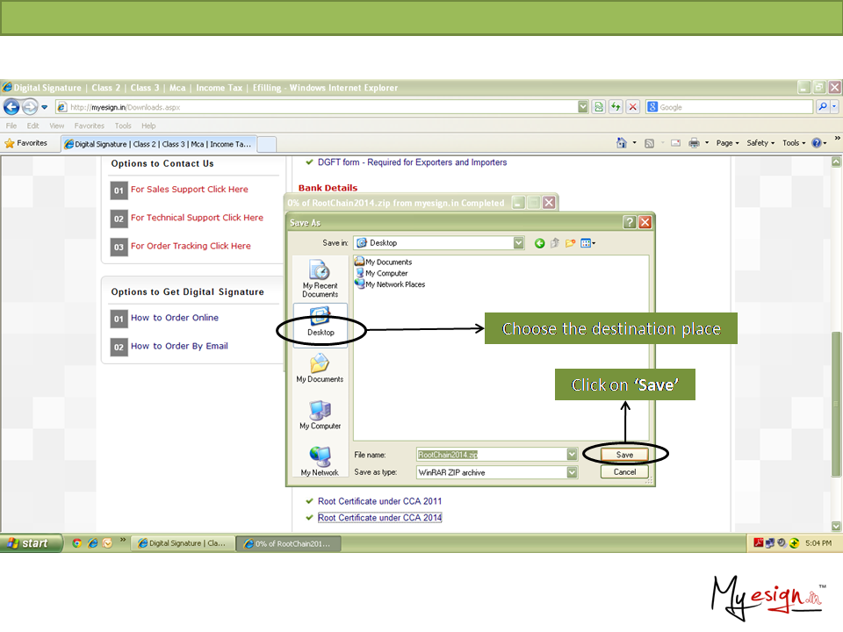Click the Create New Folder icon
This screenshot has width=843, height=632.
pos(570,243)
